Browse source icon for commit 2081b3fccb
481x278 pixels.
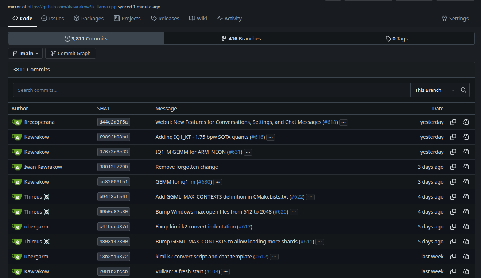coord(466,271)
